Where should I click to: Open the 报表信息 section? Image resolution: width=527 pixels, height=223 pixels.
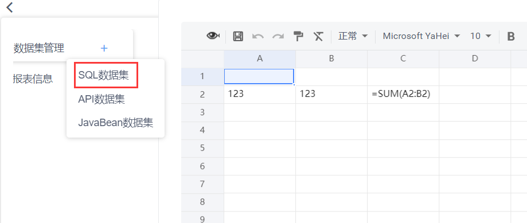tap(33, 79)
